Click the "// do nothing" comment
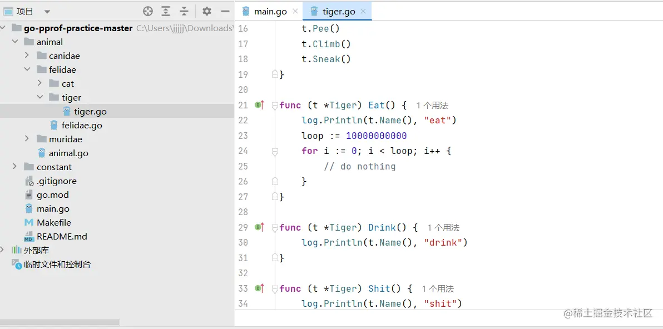This screenshot has width=663, height=329. 360,166
